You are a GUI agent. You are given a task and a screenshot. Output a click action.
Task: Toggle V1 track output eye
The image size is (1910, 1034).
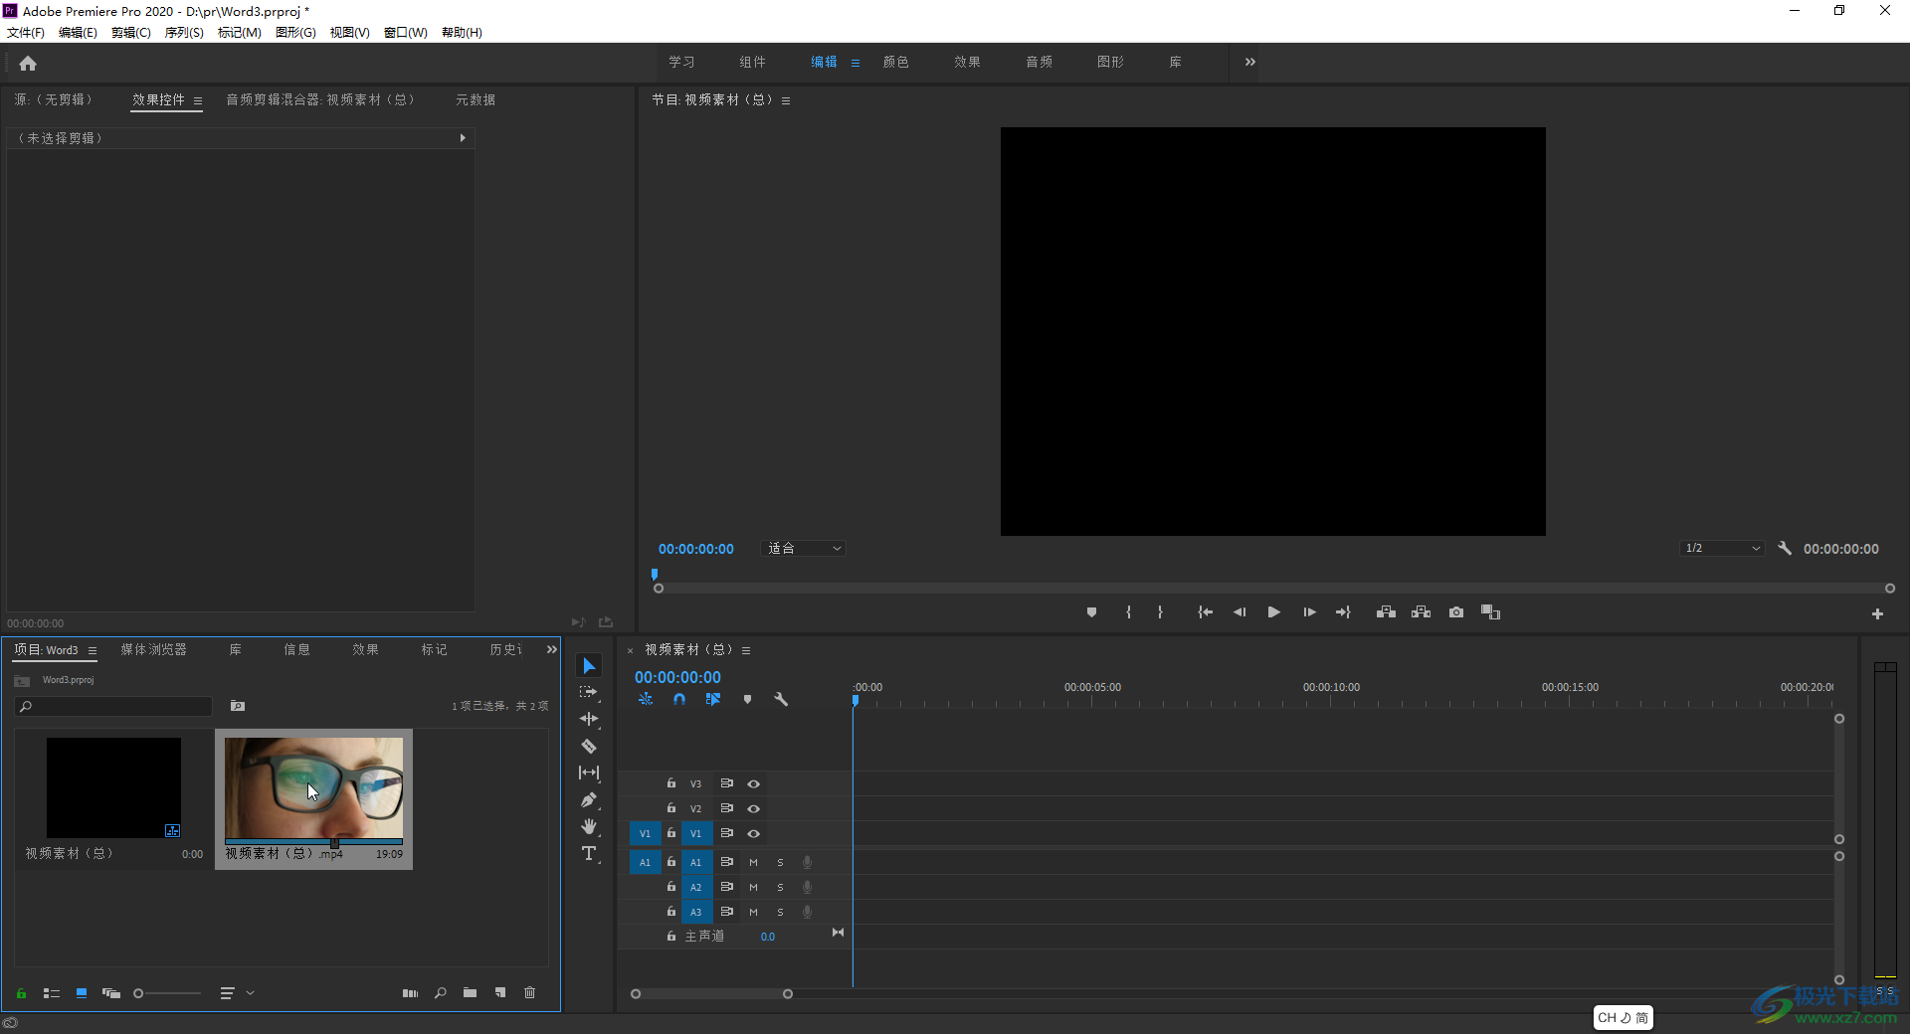(753, 834)
